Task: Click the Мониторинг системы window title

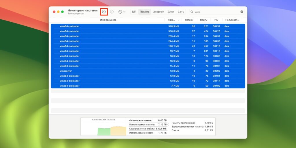Action: pyautogui.click(x=82, y=10)
